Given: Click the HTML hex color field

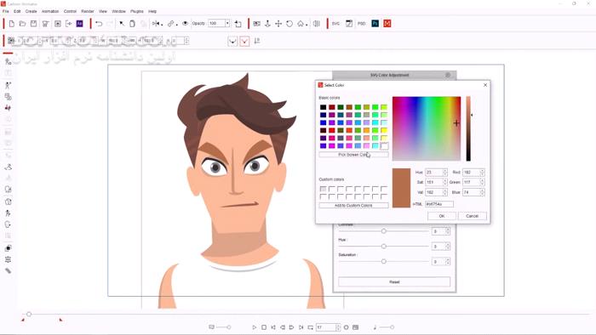Looking at the screenshot, I should coord(439,204).
